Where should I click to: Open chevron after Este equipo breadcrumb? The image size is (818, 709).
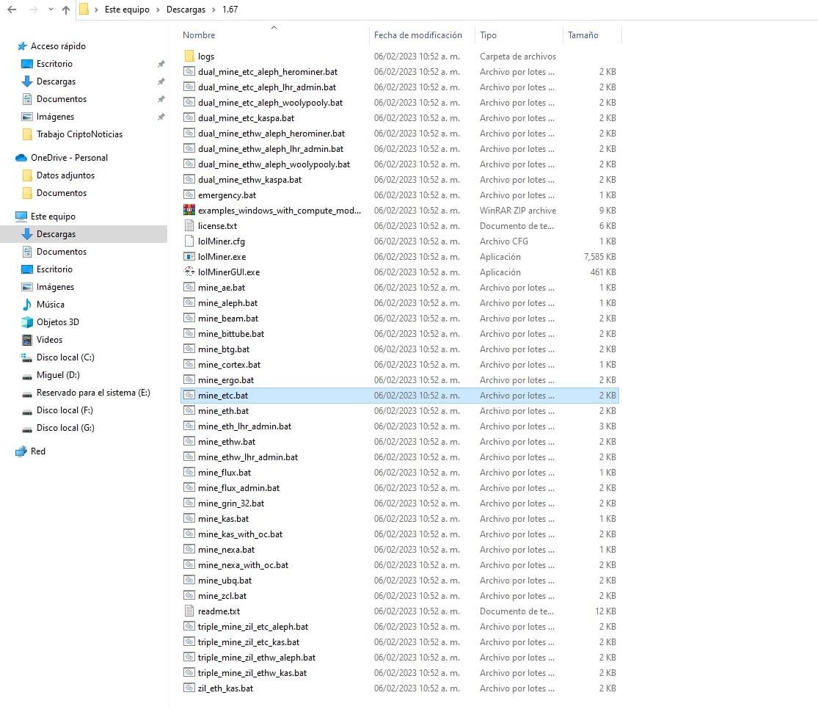[158, 10]
